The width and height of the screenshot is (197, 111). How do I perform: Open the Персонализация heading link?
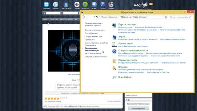[127, 24]
